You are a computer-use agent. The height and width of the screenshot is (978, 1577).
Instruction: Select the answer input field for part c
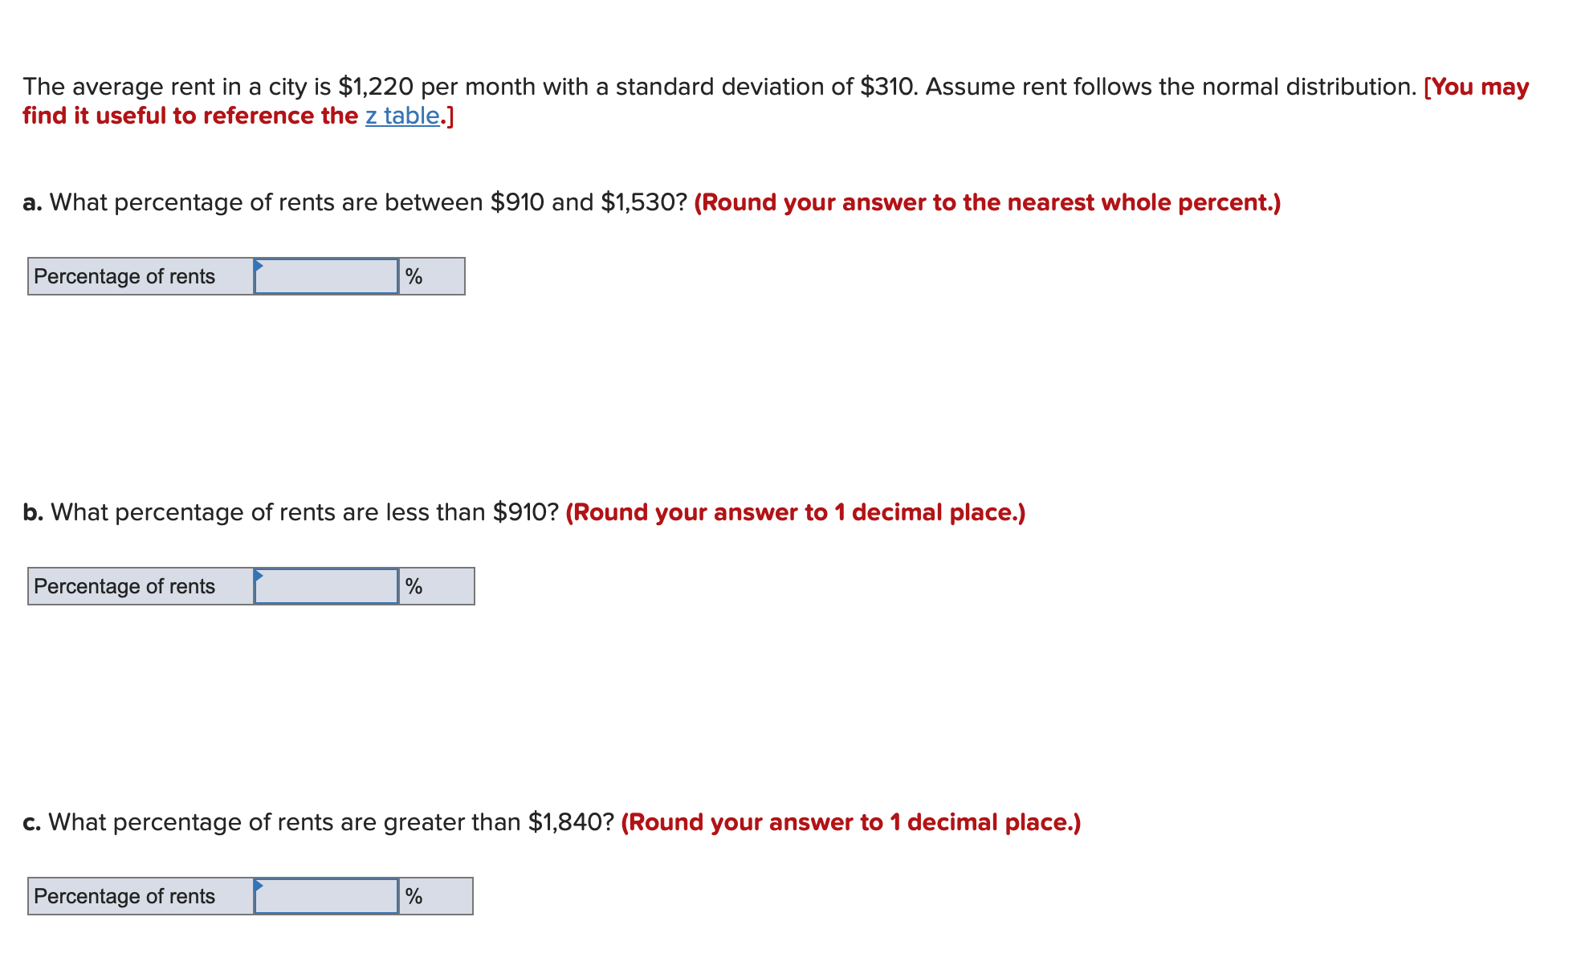point(325,895)
